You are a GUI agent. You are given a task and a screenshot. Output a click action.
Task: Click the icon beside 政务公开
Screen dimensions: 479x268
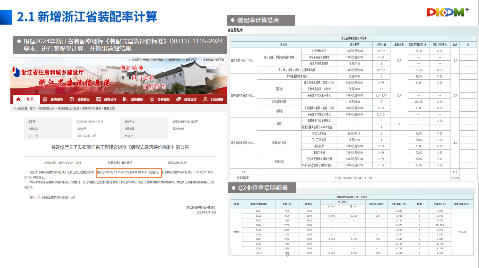click(x=98, y=99)
